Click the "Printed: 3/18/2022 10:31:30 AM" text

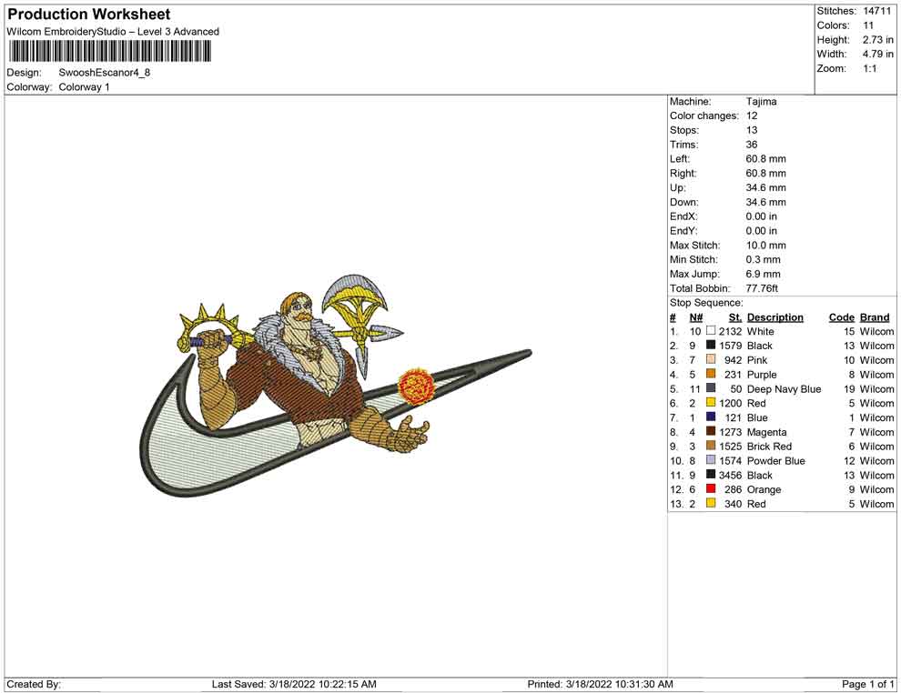click(600, 684)
